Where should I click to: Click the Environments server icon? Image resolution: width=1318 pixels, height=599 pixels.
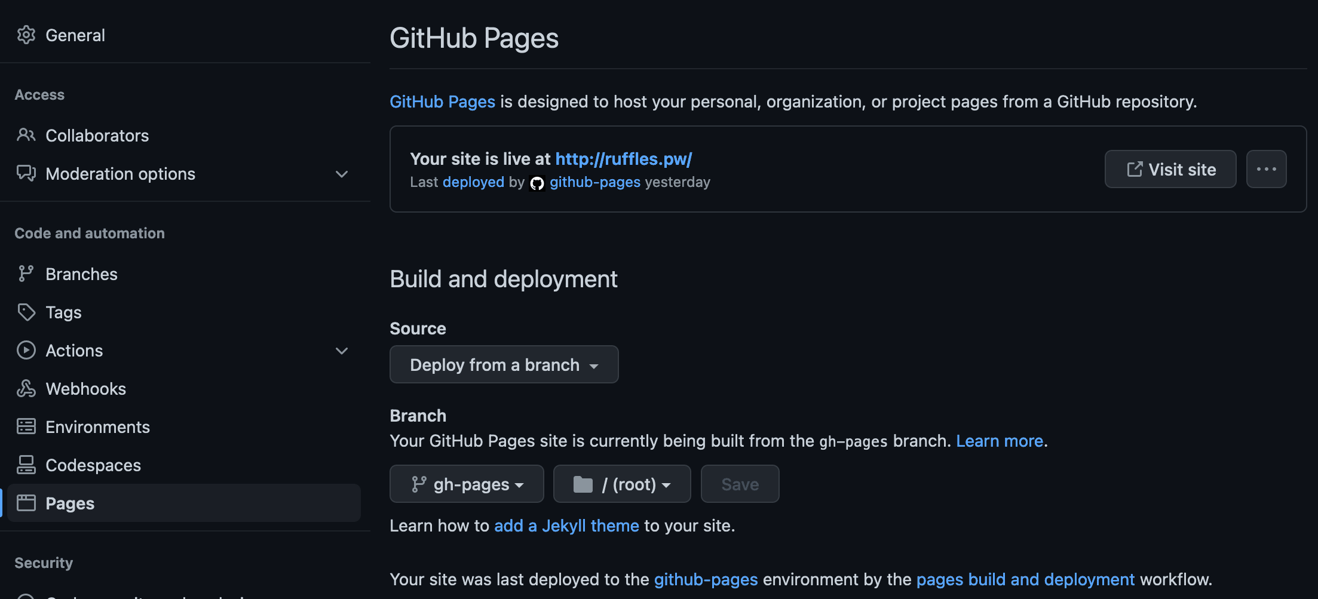pos(26,427)
